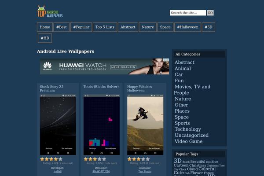
Task: Open the #3D menu item
Action: point(209,27)
